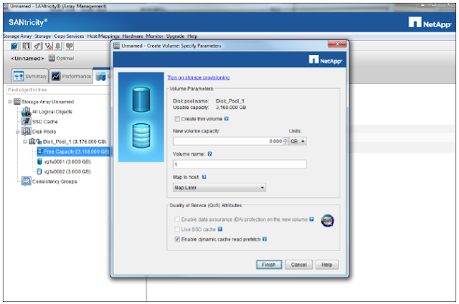Open the Units GB dropdown
Screen dimensions: 459x304
pos(298,141)
